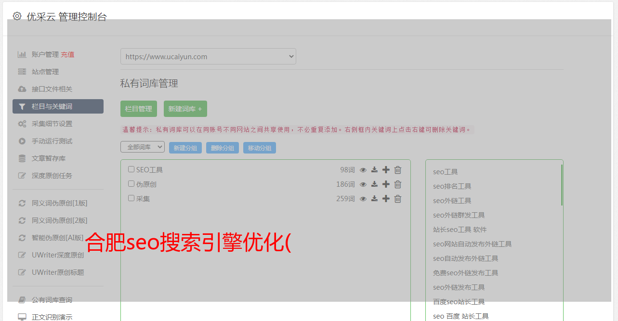This screenshot has width=618, height=321.
Task: View 采集 keywords via eye icon
Action: [x=363, y=199]
